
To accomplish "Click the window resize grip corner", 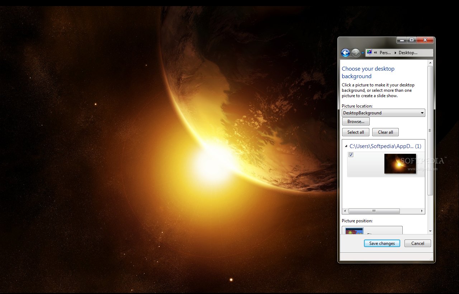I will [x=431, y=258].
